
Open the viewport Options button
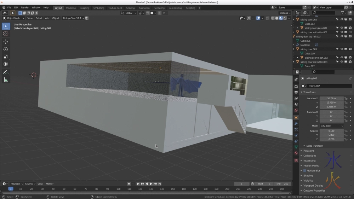285,13
